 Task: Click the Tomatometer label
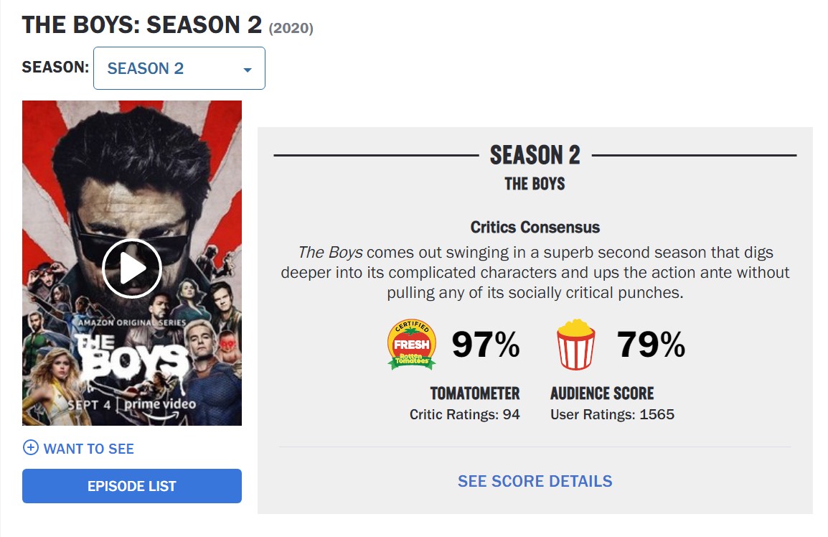pos(475,393)
